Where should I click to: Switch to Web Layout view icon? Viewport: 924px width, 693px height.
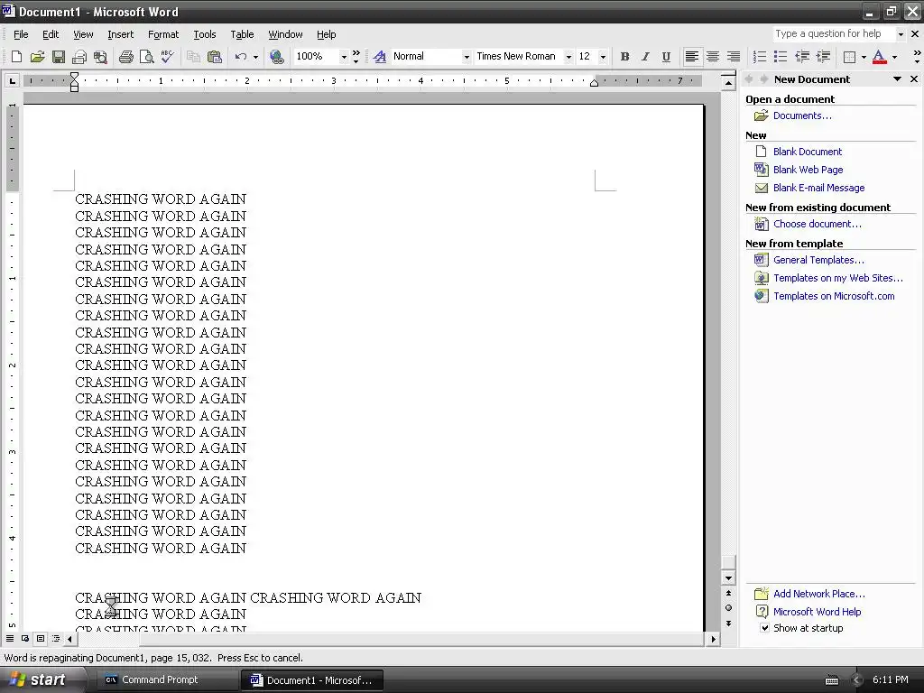[x=25, y=638]
